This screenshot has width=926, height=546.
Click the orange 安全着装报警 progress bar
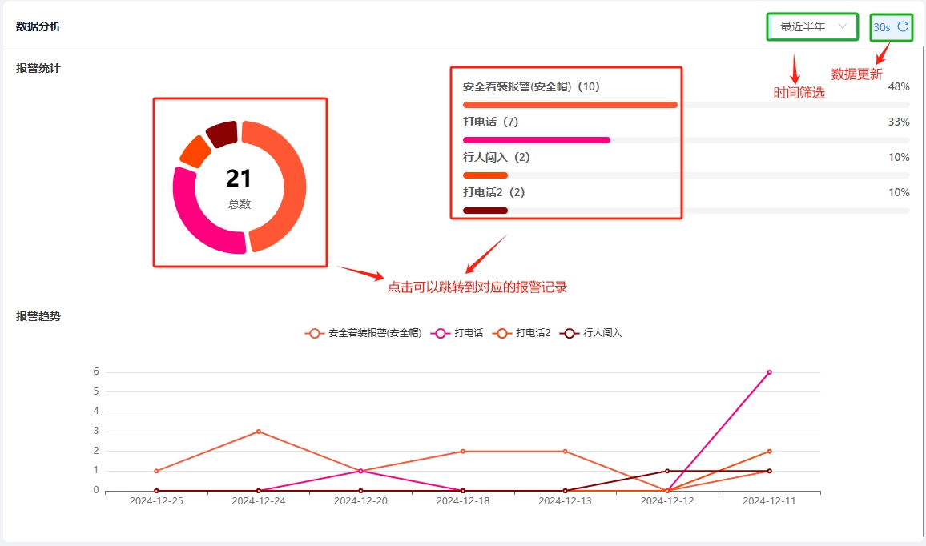coord(570,105)
